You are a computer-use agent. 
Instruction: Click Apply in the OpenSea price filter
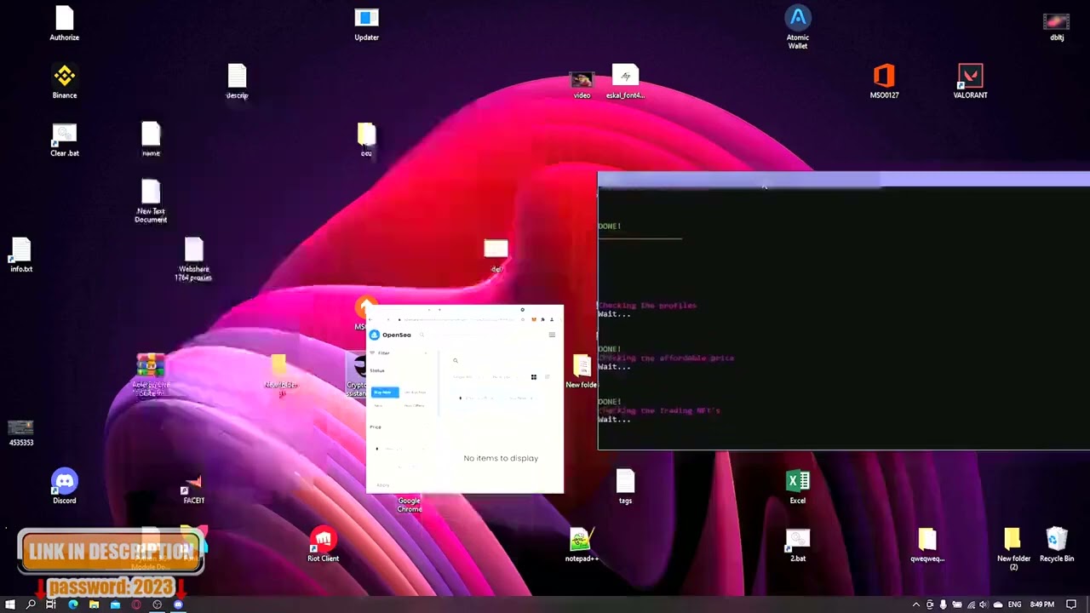pos(383,485)
